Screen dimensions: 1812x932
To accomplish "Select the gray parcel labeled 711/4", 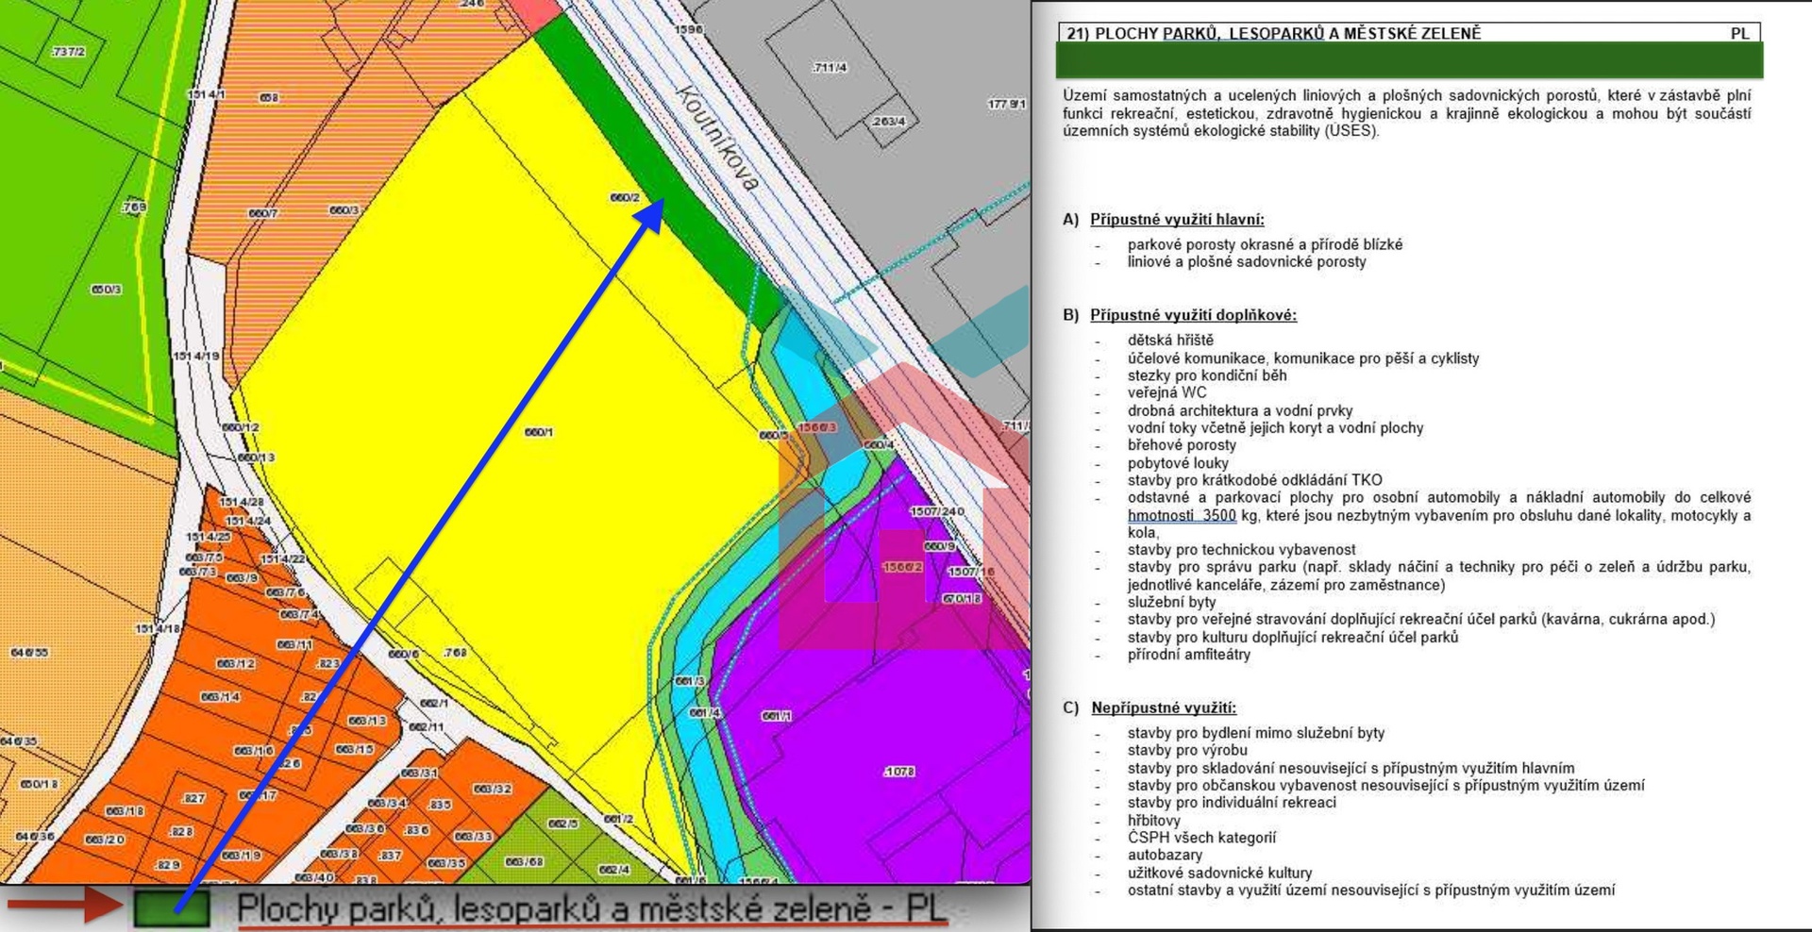I will (830, 67).
